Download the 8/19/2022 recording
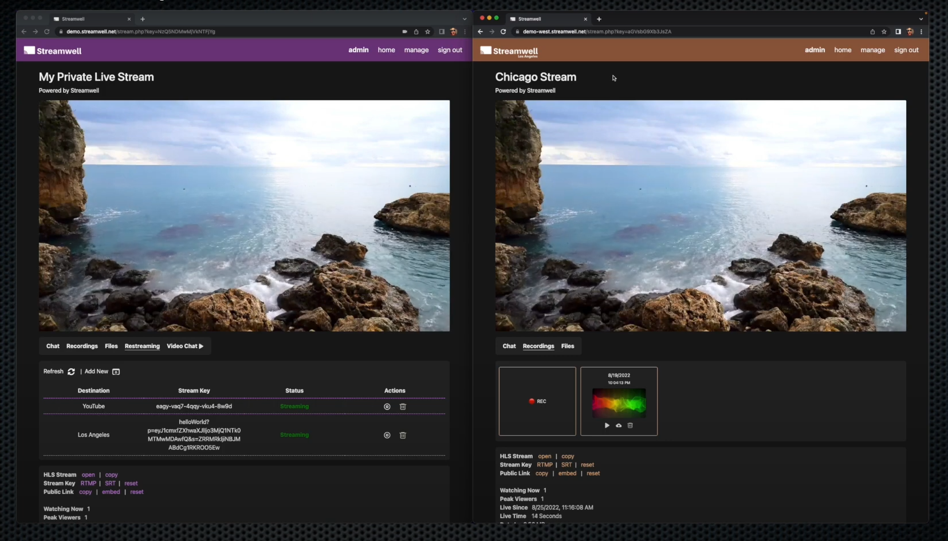 [619, 425]
